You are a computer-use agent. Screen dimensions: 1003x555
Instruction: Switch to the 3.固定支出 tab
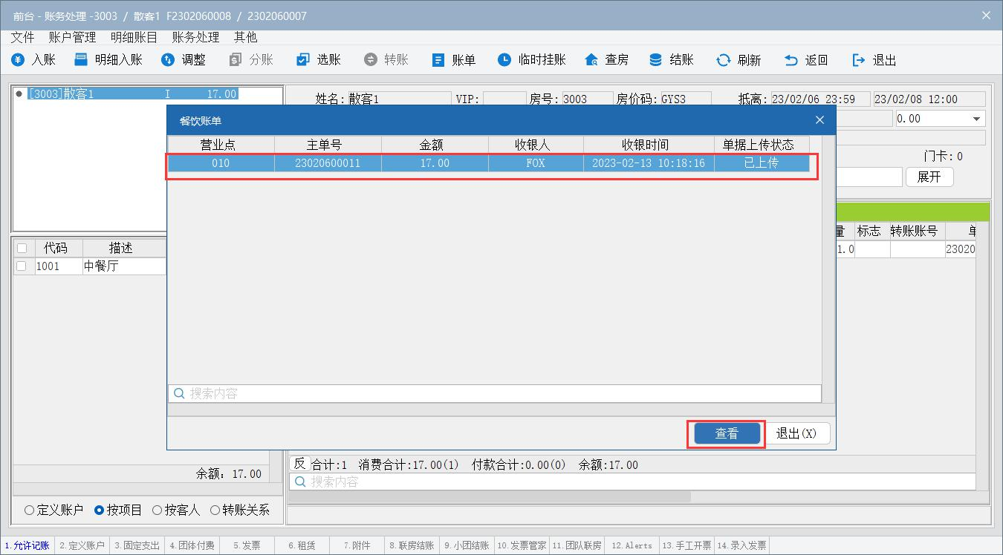point(137,545)
